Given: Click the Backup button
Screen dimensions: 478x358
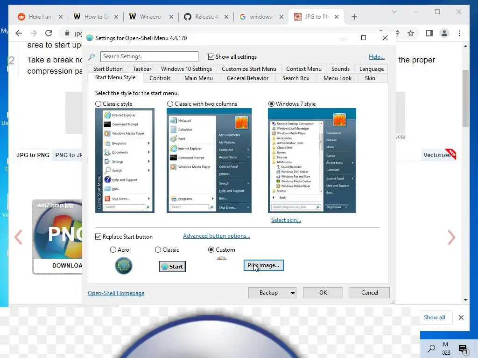Looking at the screenshot, I should pos(268,293).
